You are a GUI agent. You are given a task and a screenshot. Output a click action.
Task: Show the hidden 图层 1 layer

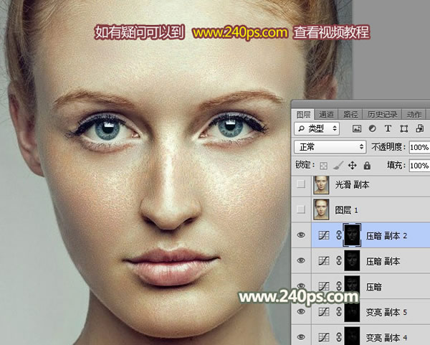301,209
